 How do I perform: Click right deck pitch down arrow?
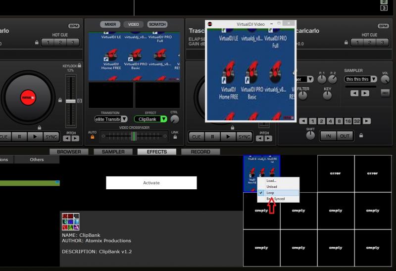tap(260, 138)
